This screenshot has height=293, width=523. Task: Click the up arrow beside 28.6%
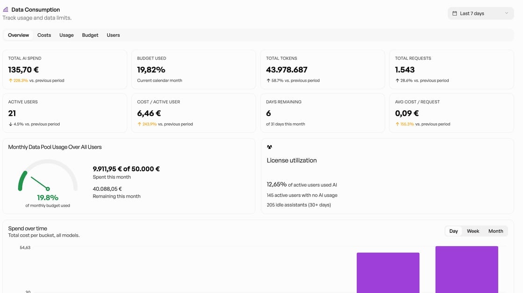tap(397, 80)
